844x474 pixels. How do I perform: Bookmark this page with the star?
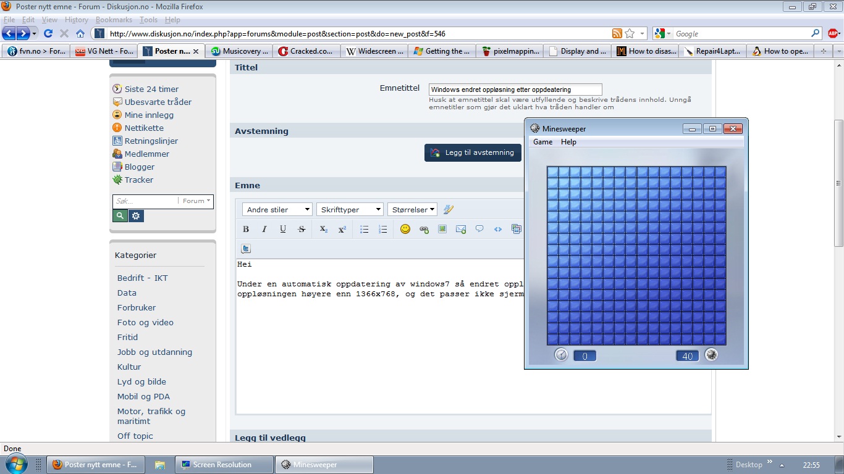[630, 33]
